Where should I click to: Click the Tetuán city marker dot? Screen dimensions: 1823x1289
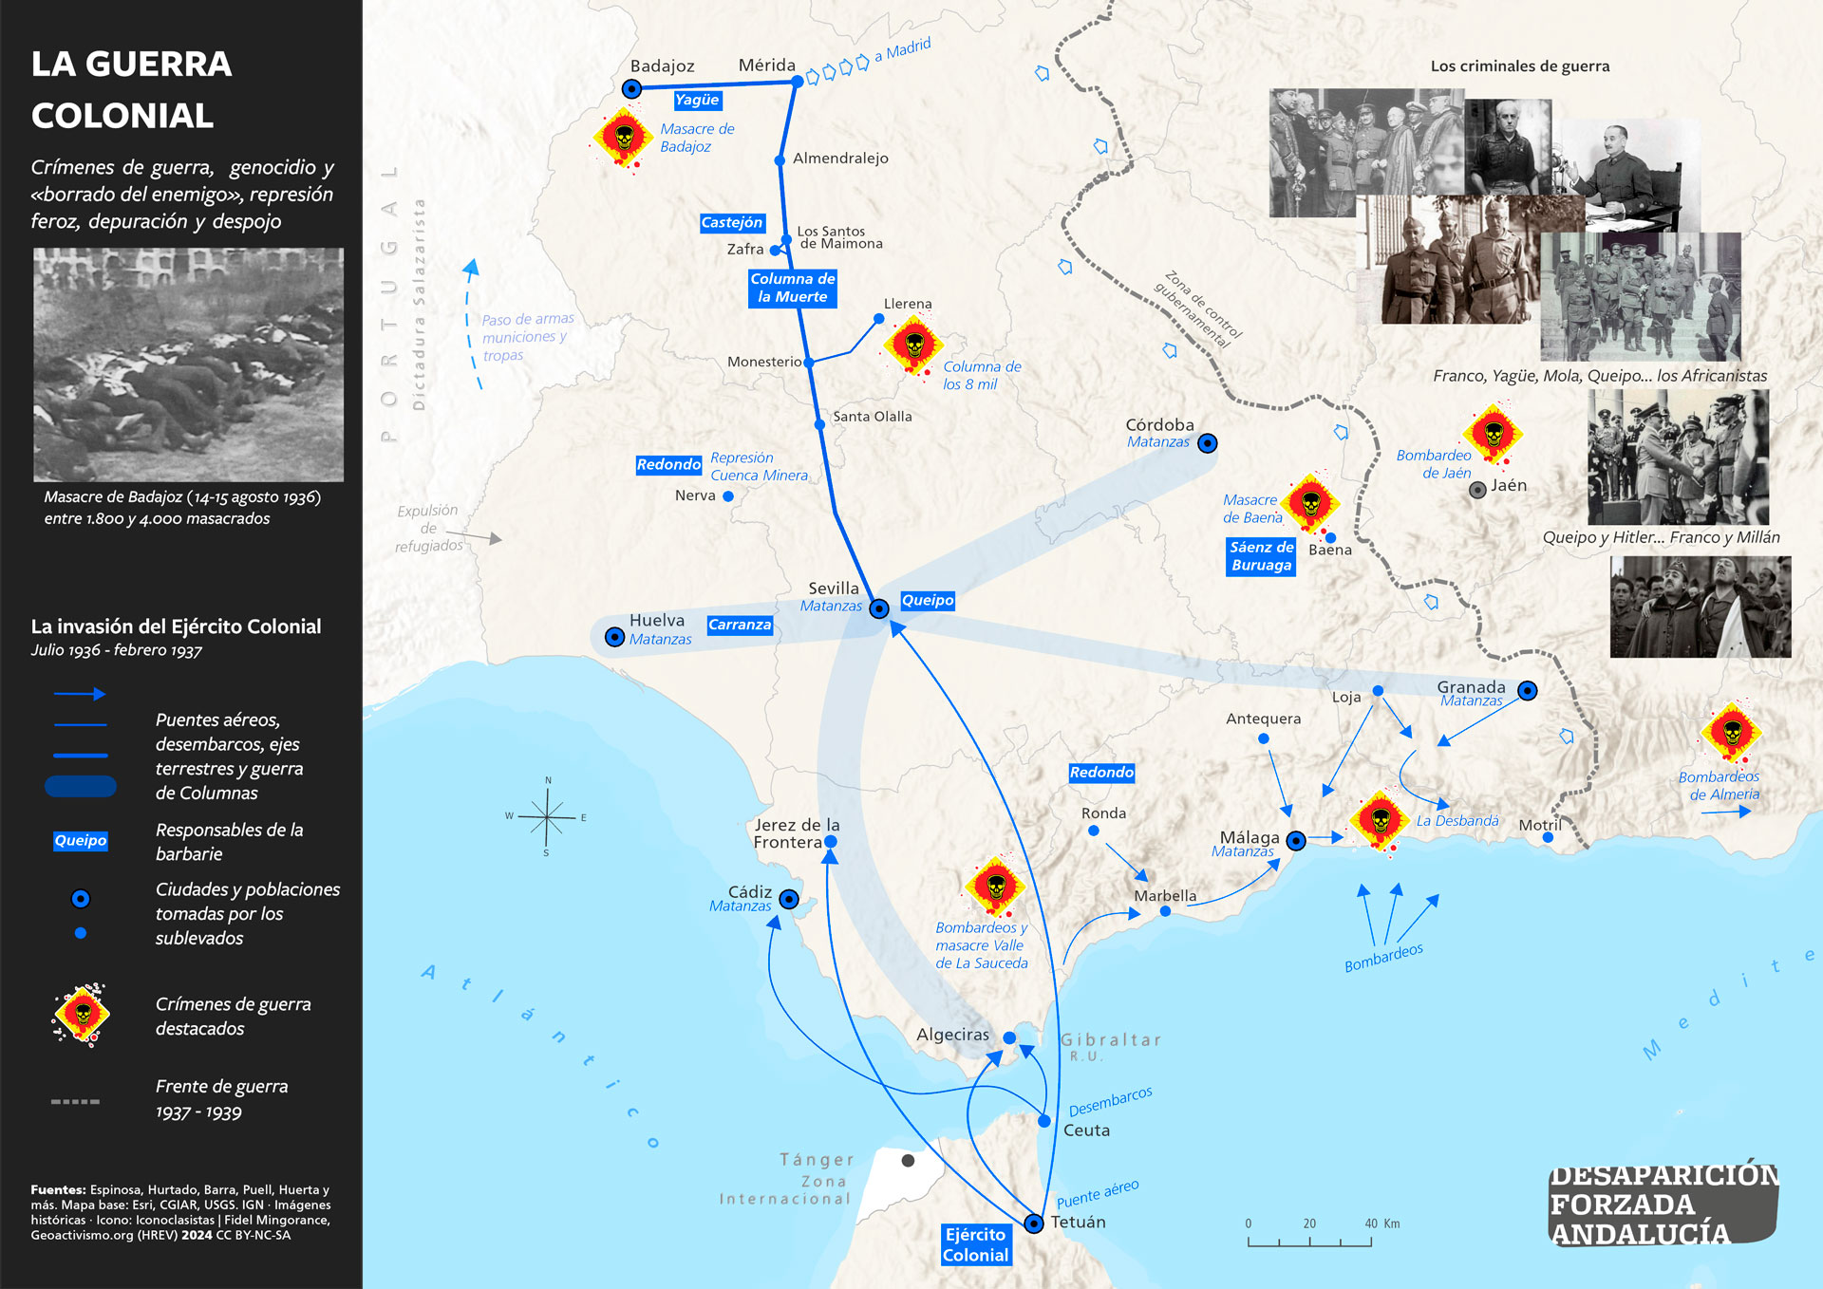pyautogui.click(x=1034, y=1223)
